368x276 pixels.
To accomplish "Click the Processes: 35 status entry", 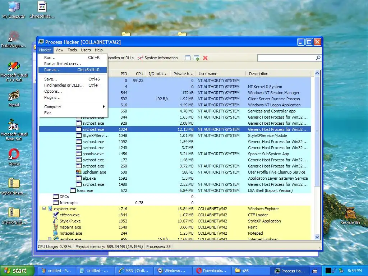I will 158,247.
